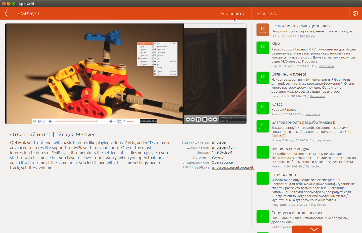
Task: Open the main SMPlayer LEGO screenshot
Action: coord(94,74)
